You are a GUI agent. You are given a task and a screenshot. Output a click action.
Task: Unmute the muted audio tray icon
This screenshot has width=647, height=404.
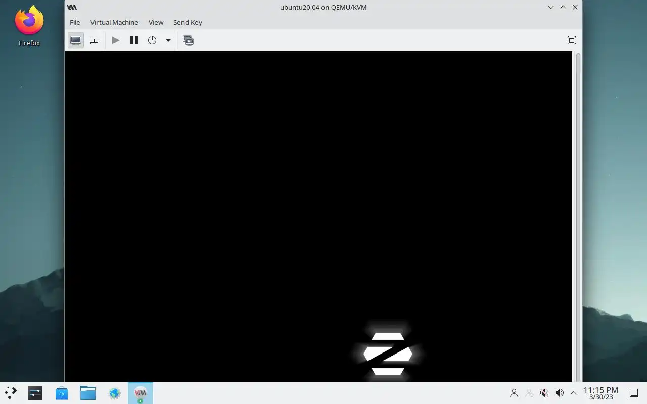544,393
